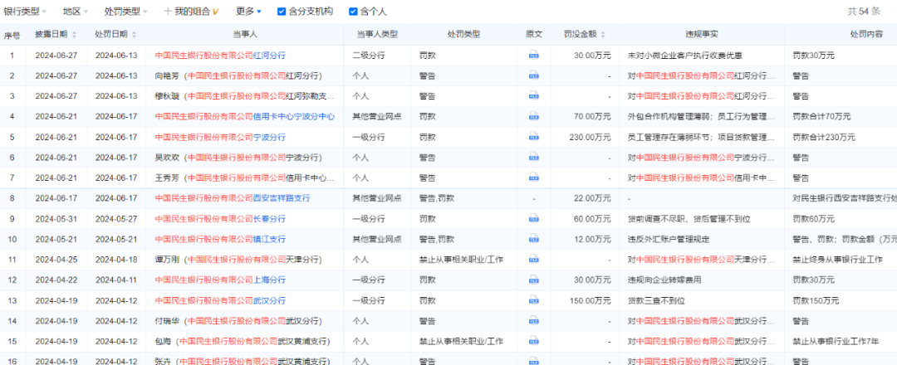
Task: Toggle the 含个人 checkbox
Action: (x=353, y=12)
